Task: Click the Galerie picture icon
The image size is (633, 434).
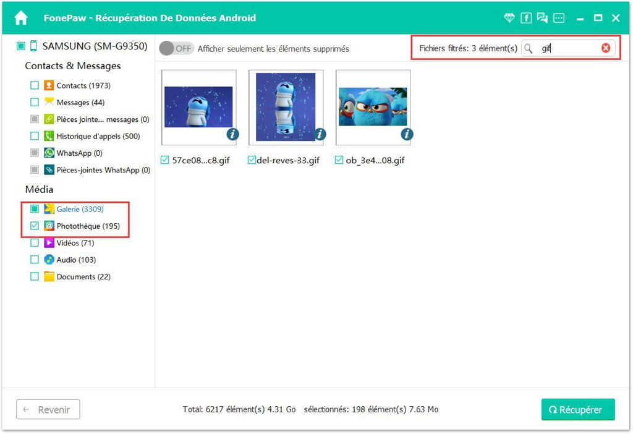Action: (x=49, y=209)
